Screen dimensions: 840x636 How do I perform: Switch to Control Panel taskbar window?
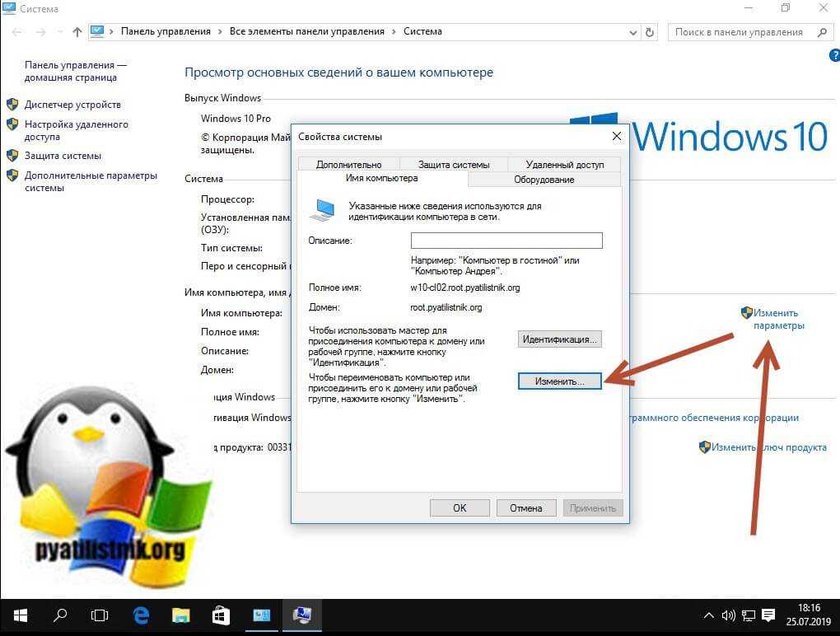[x=261, y=616]
